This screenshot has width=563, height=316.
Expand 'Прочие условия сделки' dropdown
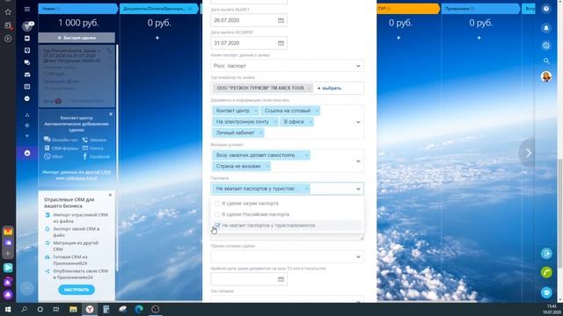tap(358, 257)
